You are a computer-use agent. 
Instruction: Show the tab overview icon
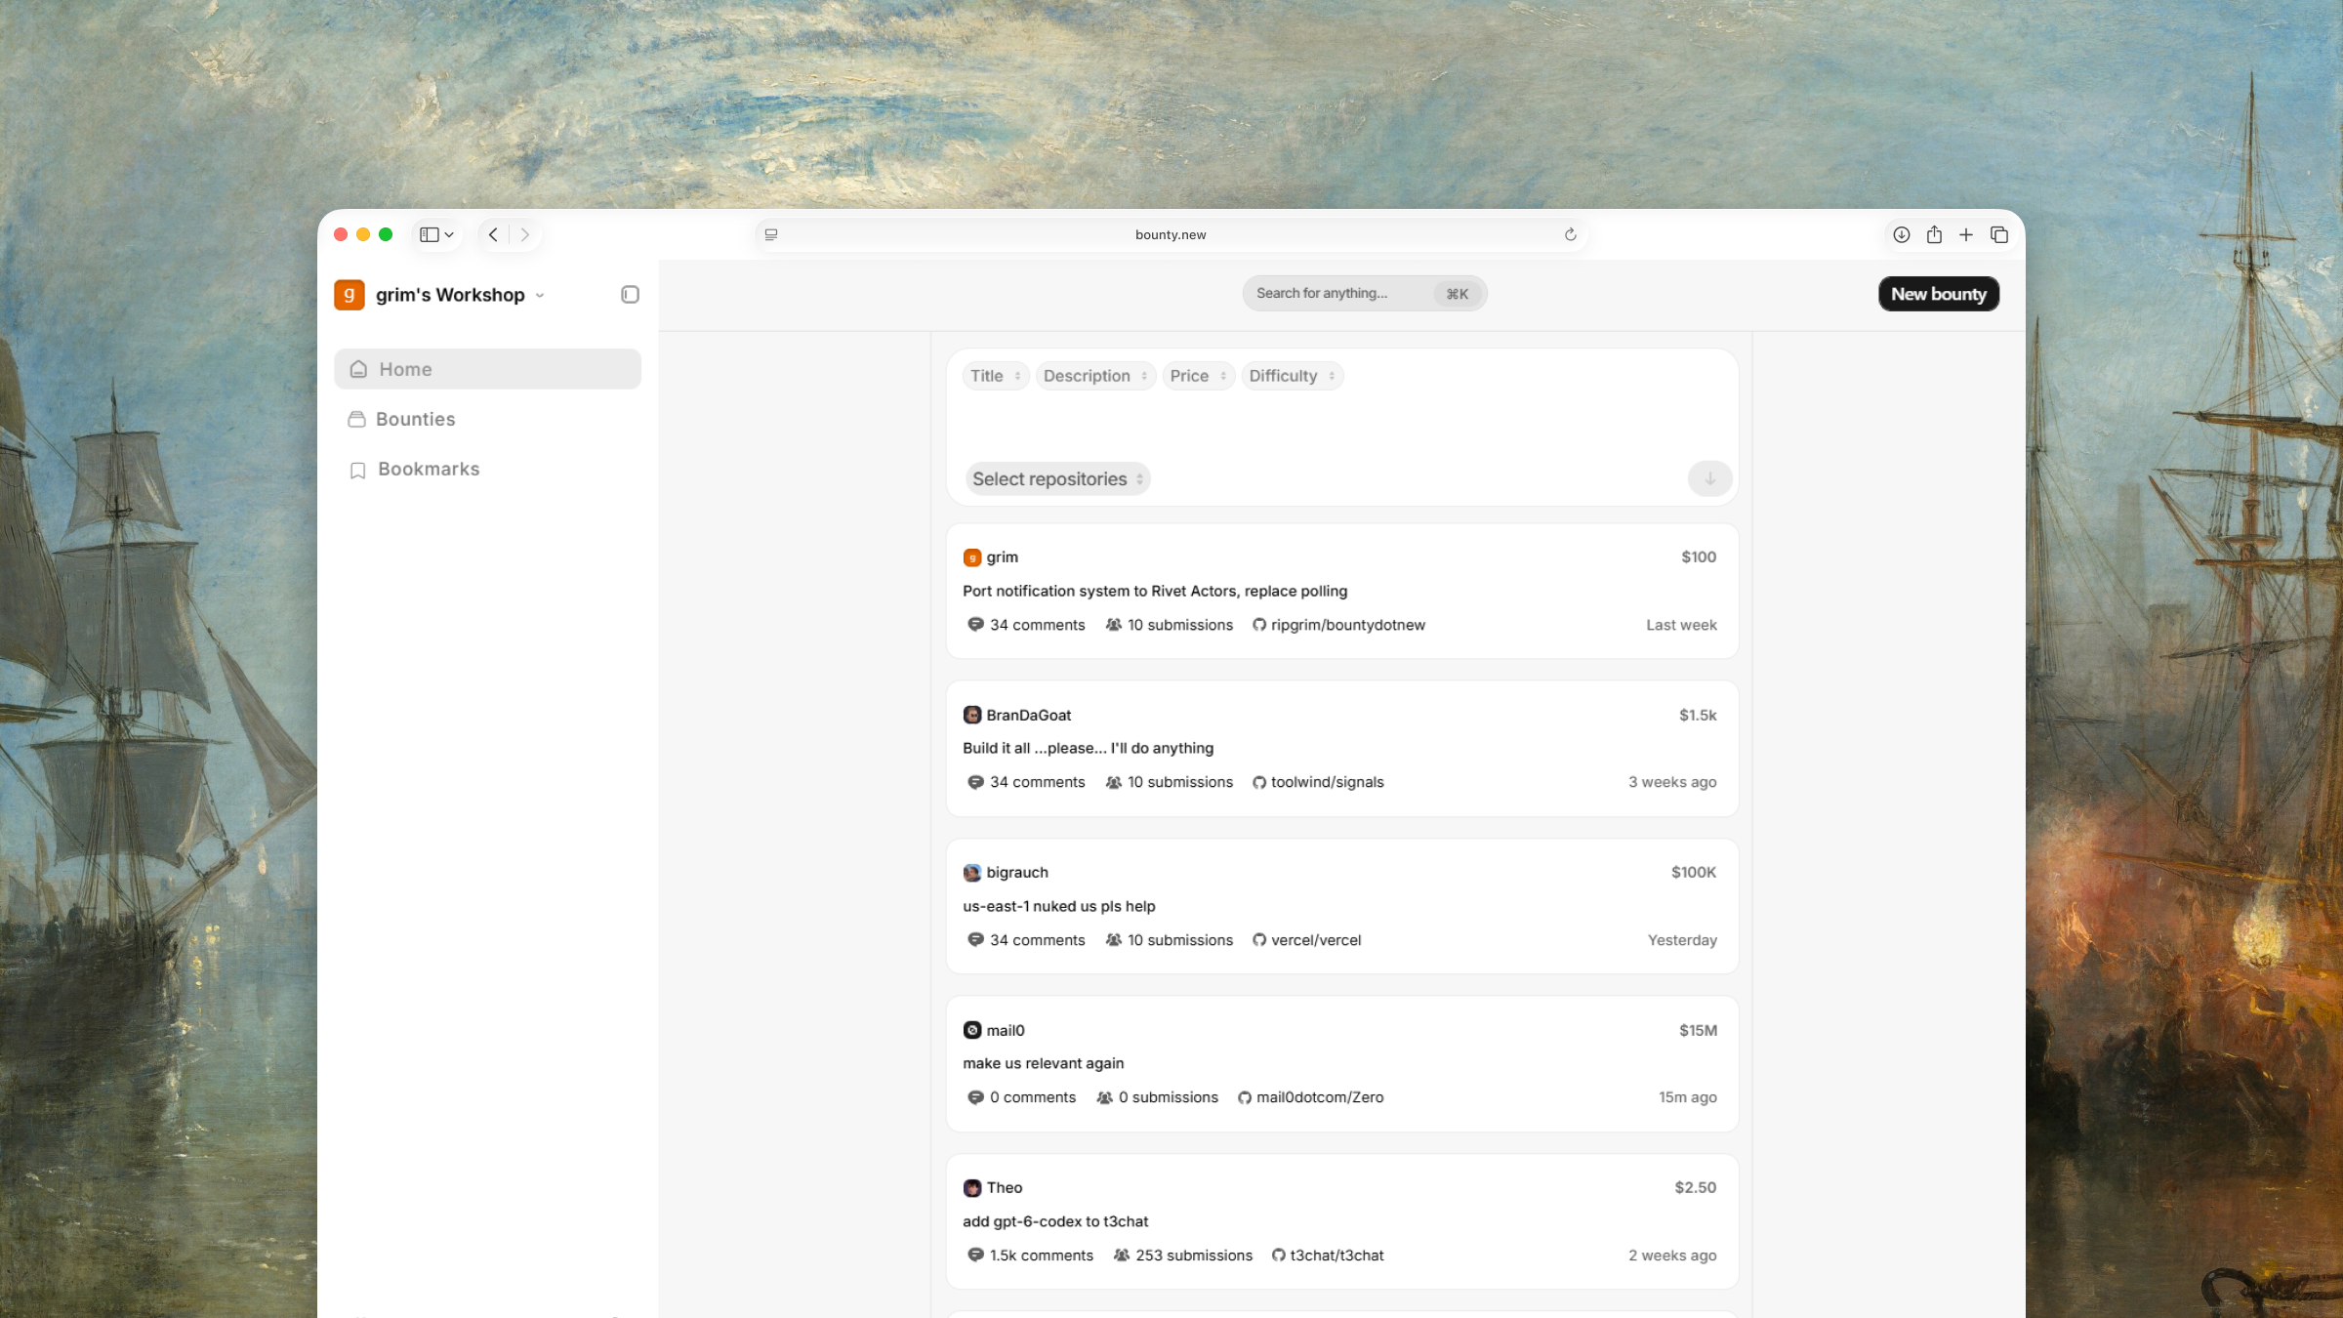pos(1999,234)
